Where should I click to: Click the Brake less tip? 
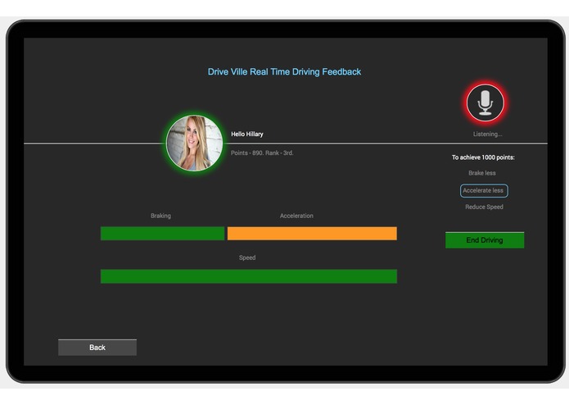click(x=482, y=173)
